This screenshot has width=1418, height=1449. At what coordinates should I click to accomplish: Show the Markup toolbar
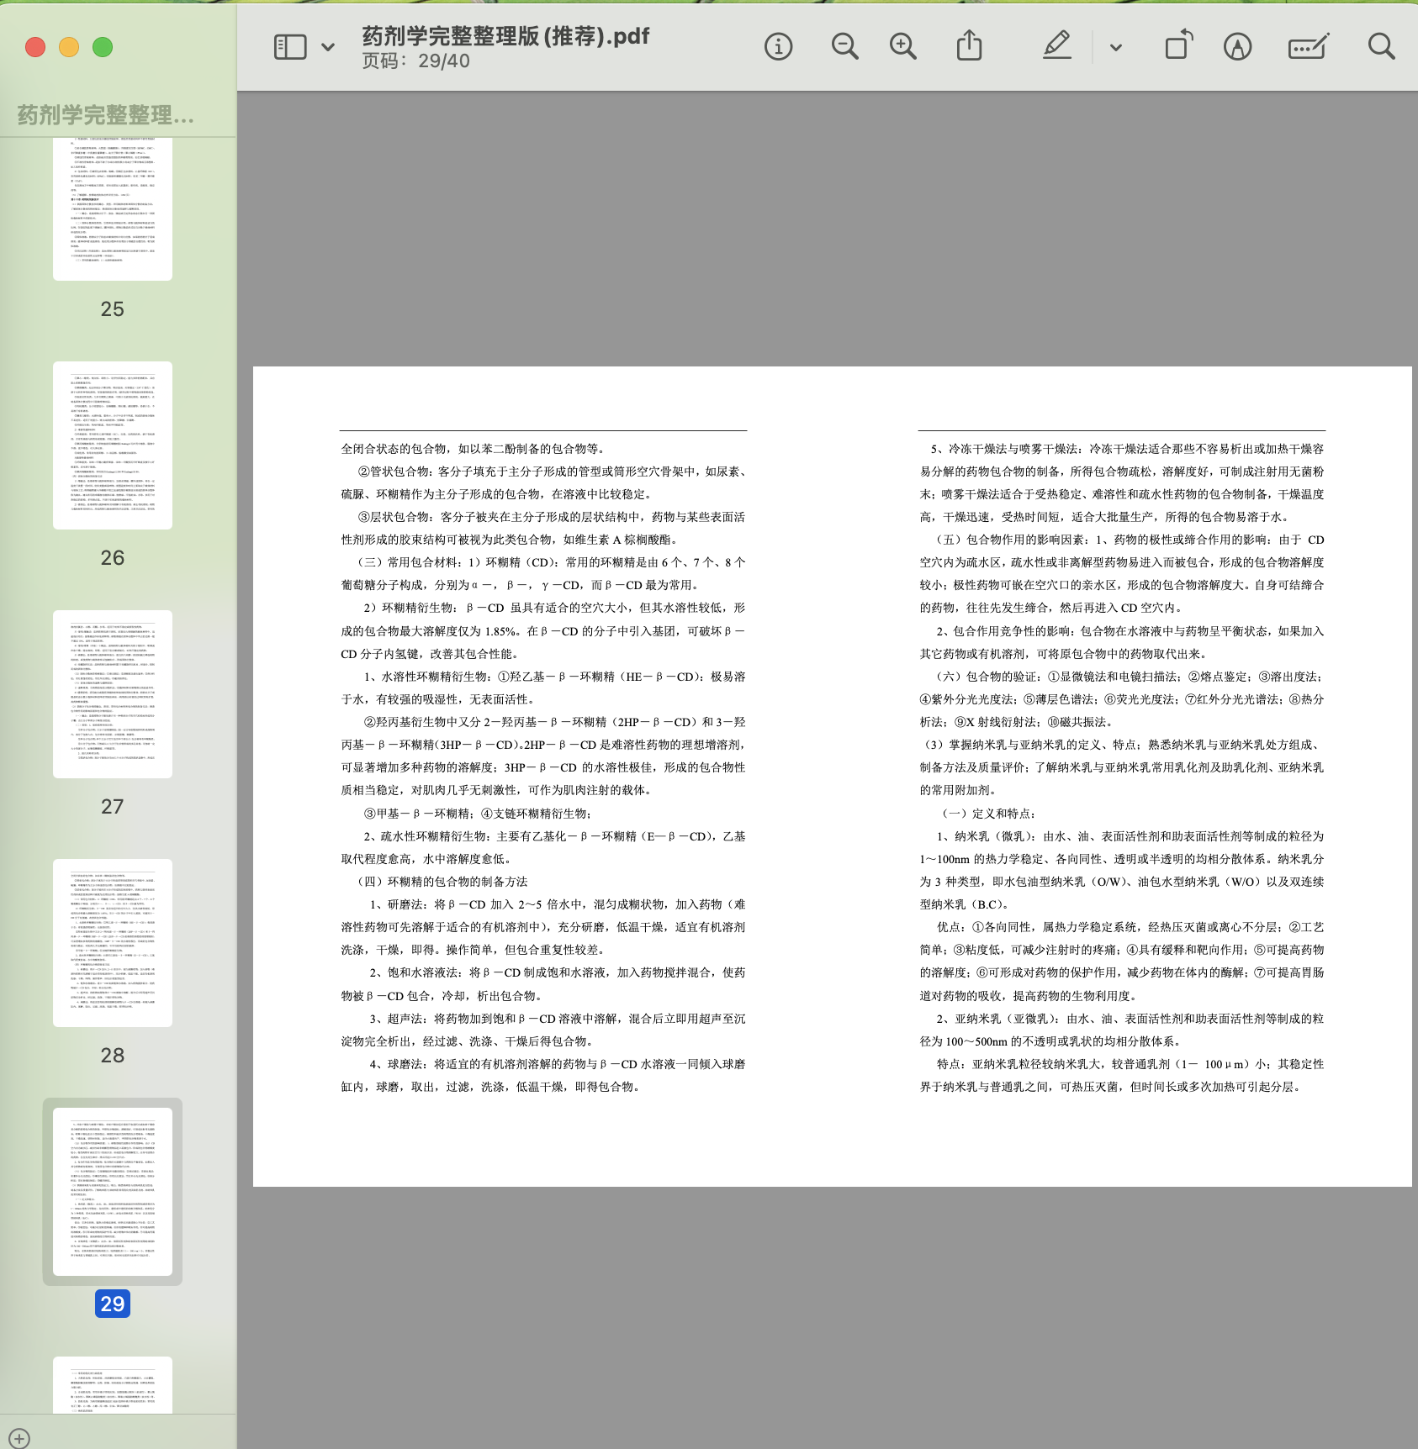(x=1236, y=47)
